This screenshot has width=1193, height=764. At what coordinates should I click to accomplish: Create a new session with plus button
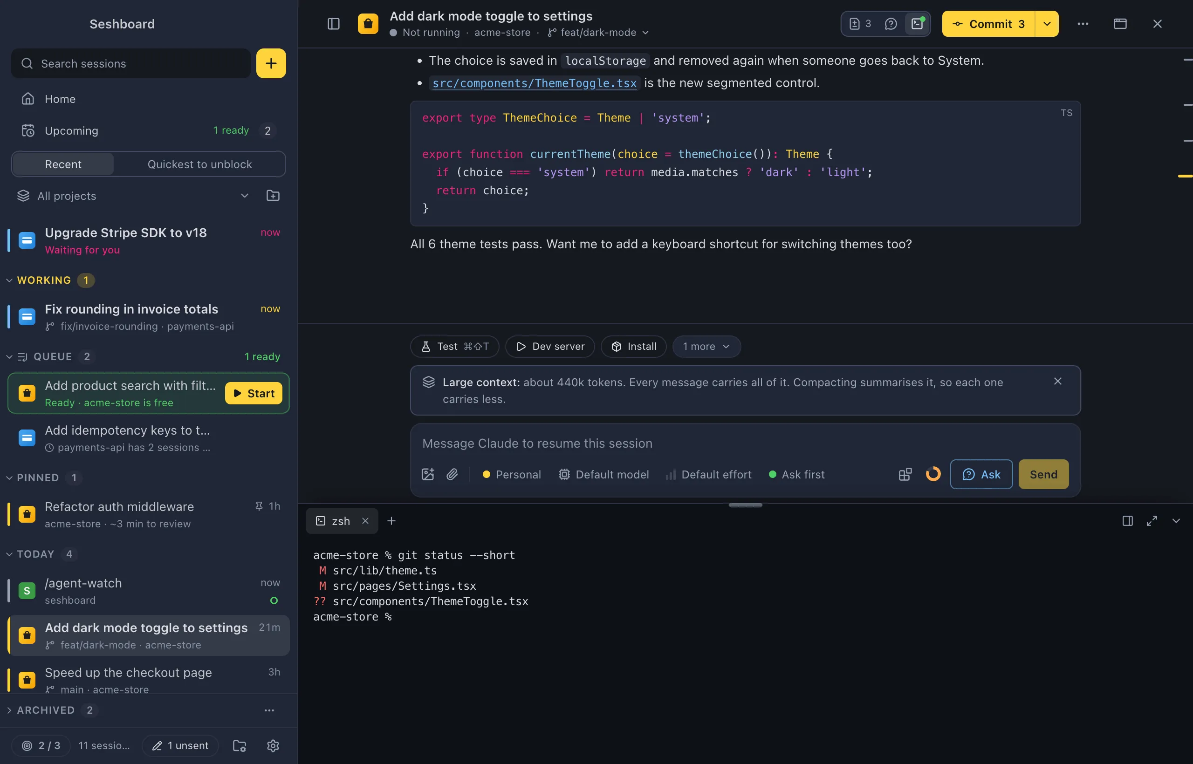tap(271, 63)
